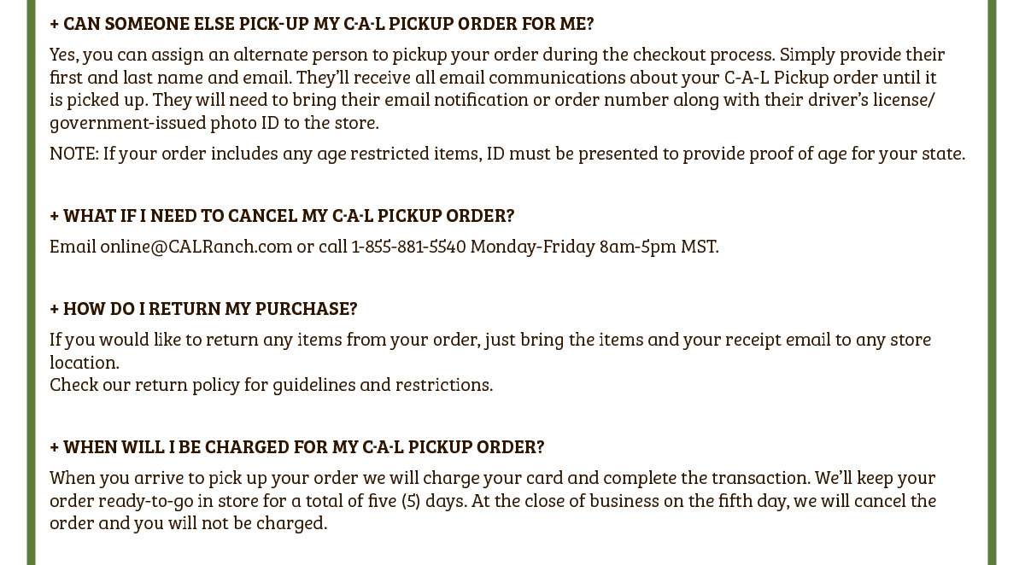Click the green left border of the FAQ panel
The image size is (1025, 565).
[x=32, y=282]
